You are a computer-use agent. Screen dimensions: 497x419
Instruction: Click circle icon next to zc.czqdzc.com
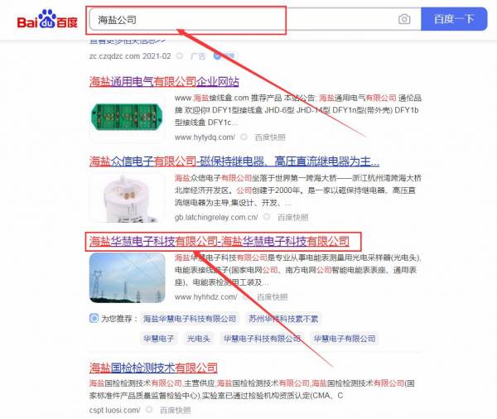coord(180,56)
